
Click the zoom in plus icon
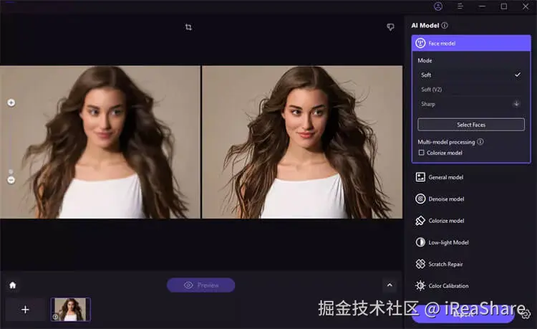pos(11,102)
